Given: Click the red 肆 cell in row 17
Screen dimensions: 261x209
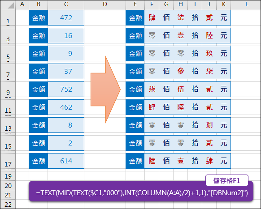Looking at the screenshot, I should 209,161.
